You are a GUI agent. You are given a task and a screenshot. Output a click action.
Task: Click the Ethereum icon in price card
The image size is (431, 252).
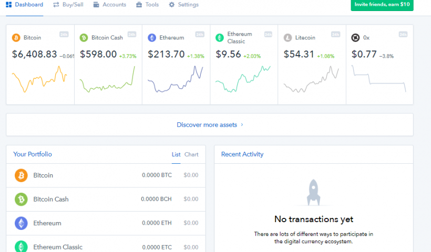pyautogui.click(x=152, y=38)
